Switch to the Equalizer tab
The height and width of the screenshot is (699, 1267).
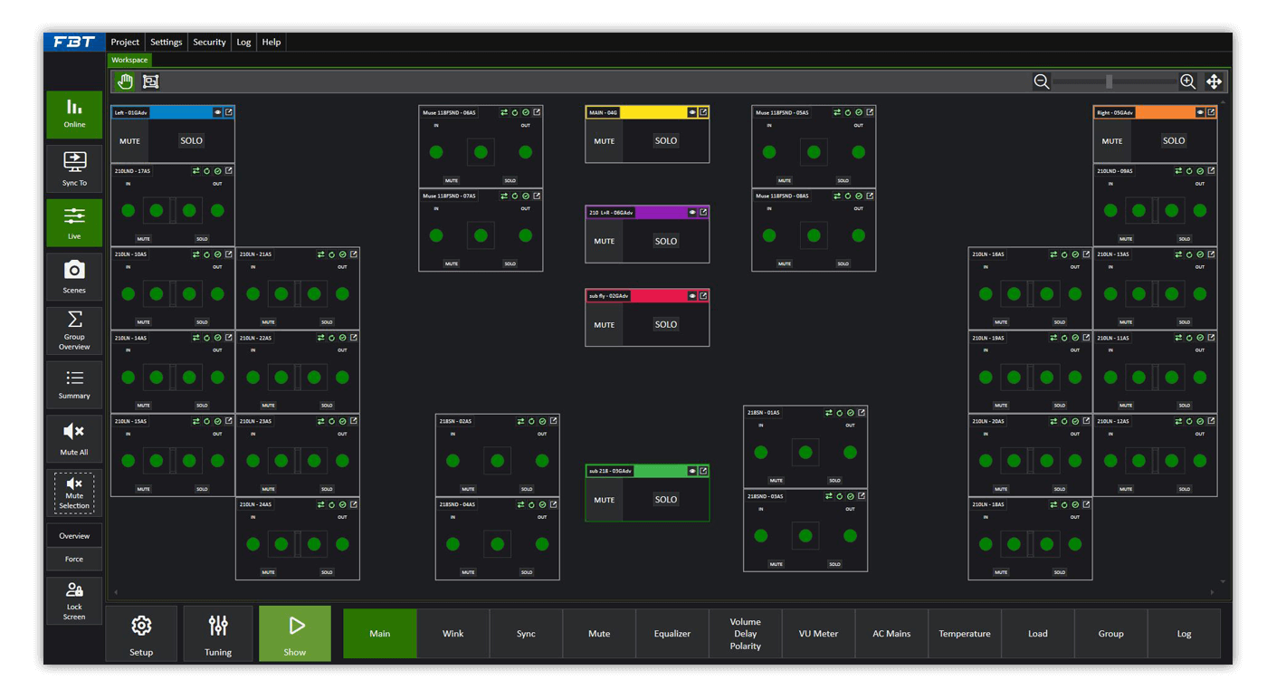(672, 634)
